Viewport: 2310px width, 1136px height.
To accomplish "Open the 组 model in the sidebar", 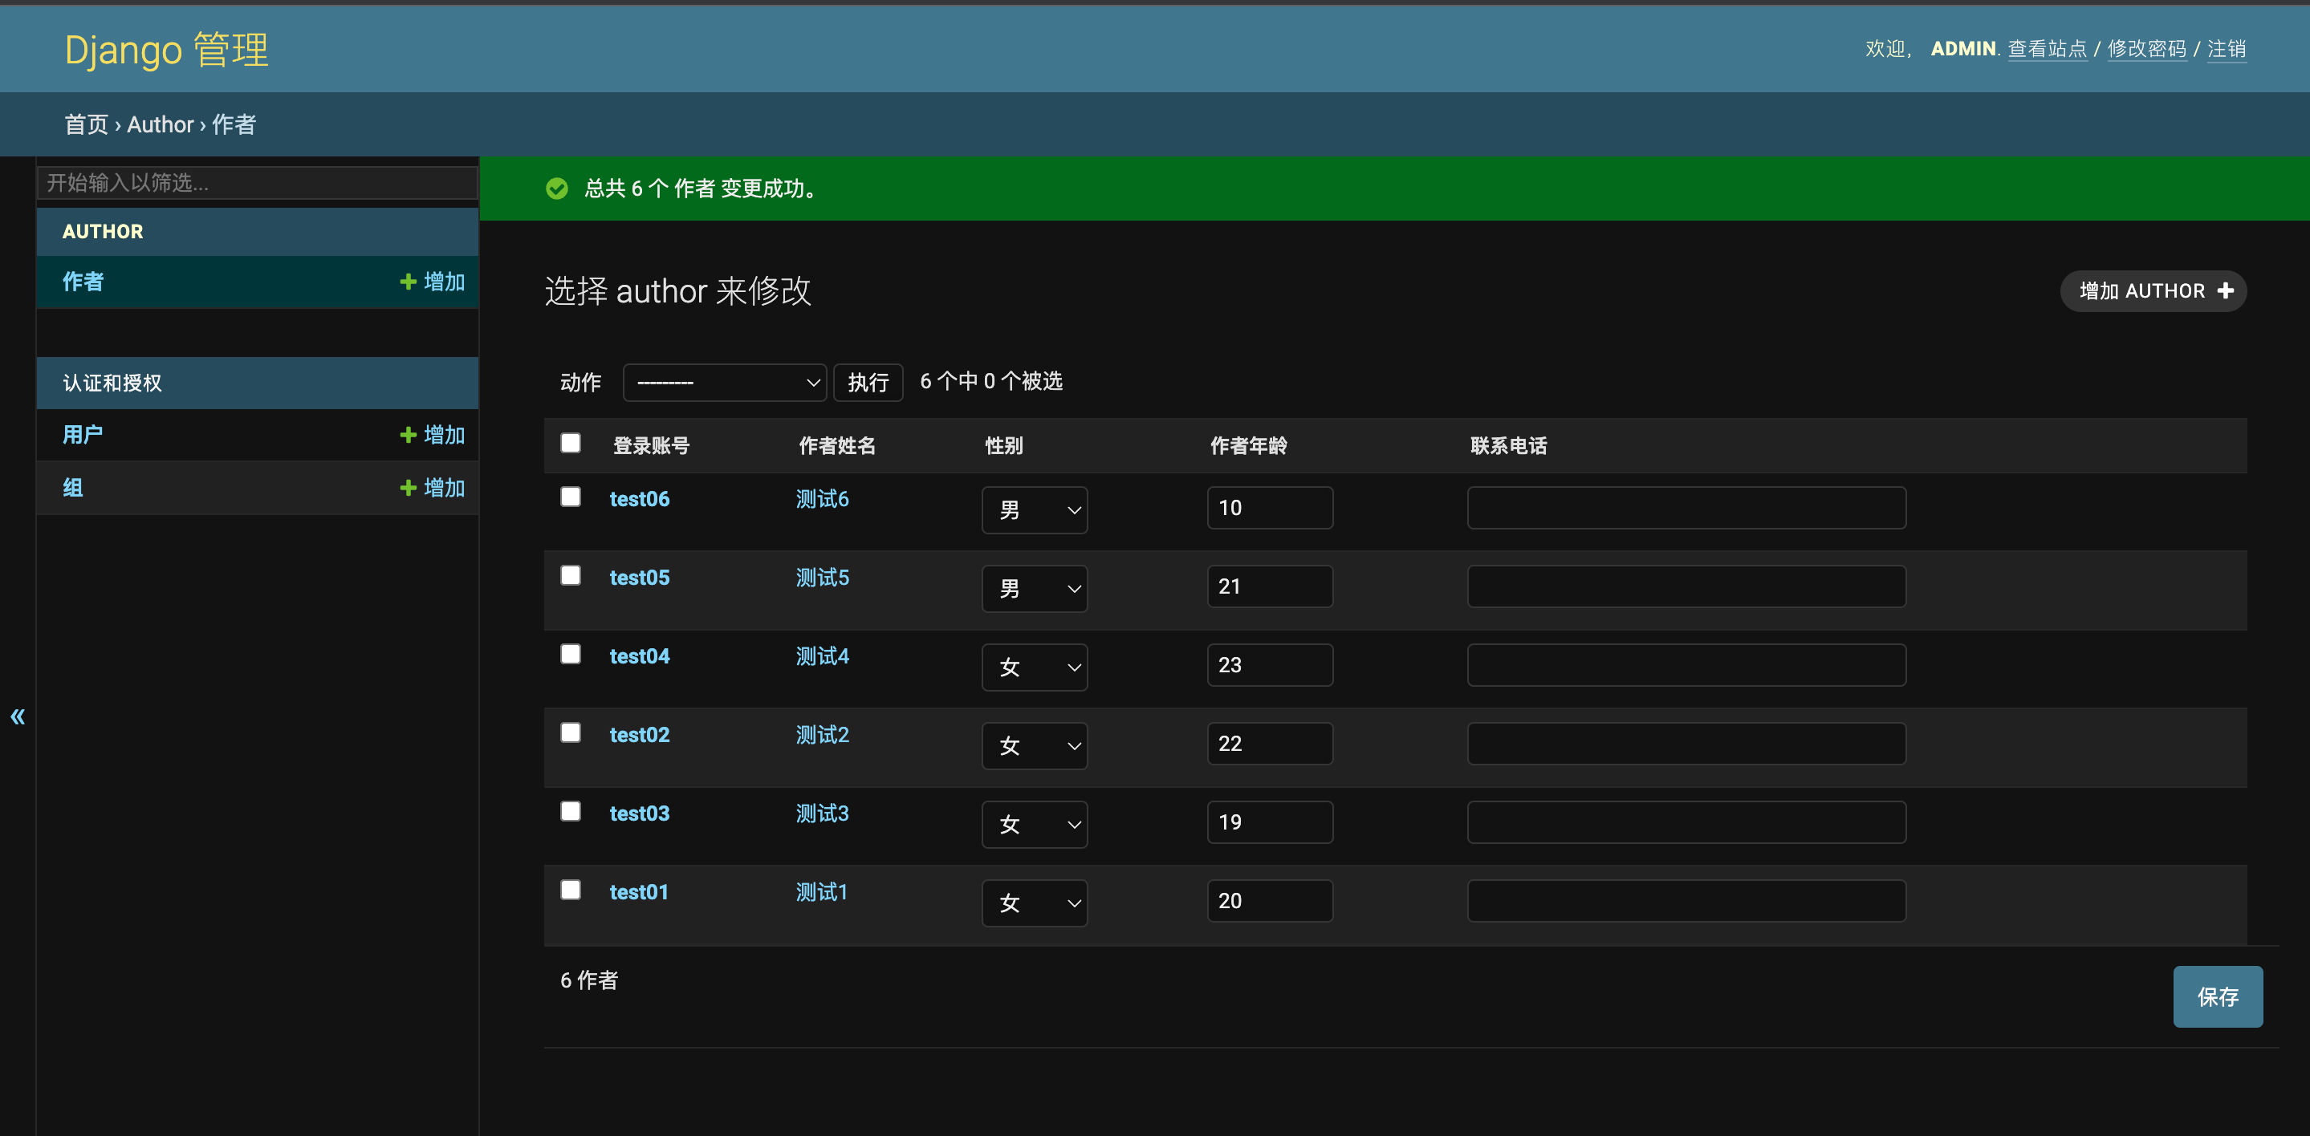I will pos(72,488).
